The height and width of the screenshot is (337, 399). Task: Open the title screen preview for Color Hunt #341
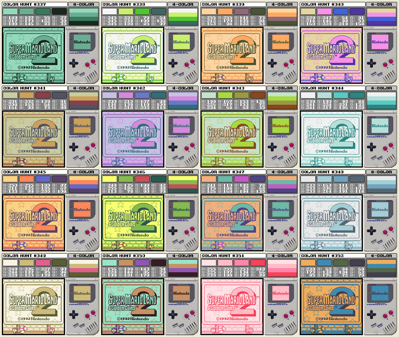(x=33, y=139)
